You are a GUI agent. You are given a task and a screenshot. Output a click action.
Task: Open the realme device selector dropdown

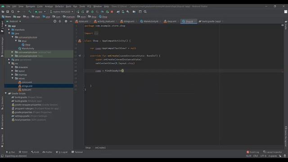[61, 12]
